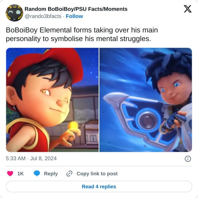198x198 pixels.
Task: Click the blue reply bubble icon
Action: 37,174
